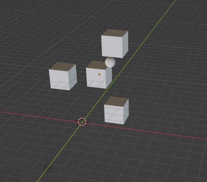The width and height of the screenshot is (207, 182).
Task: Click the front face of the leftmost cube
Action: (x=59, y=80)
